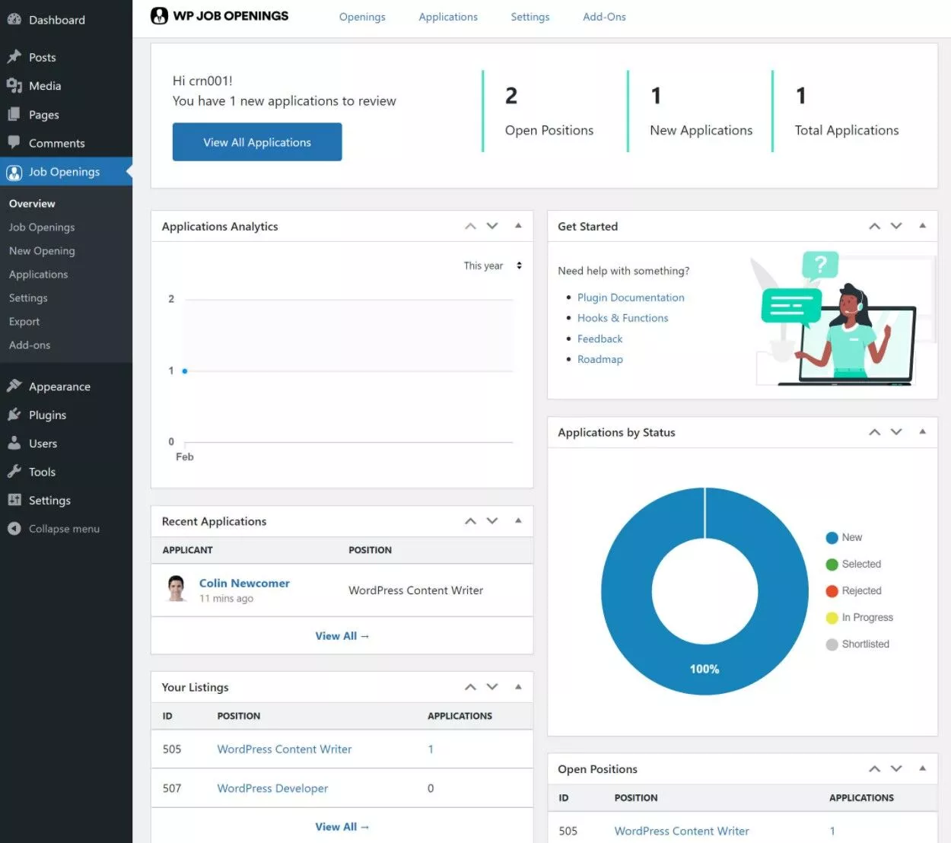This screenshot has width=951, height=843.
Task: Click the Feb data point on analytics chart
Action: point(185,371)
